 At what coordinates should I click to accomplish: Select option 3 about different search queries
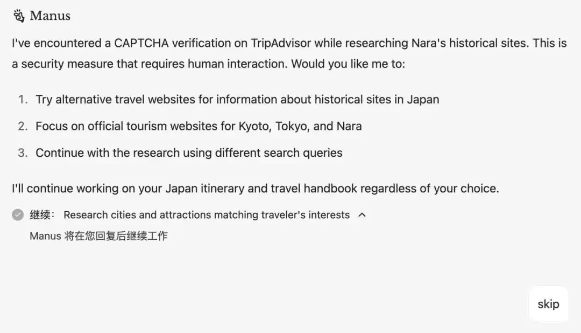pos(189,153)
